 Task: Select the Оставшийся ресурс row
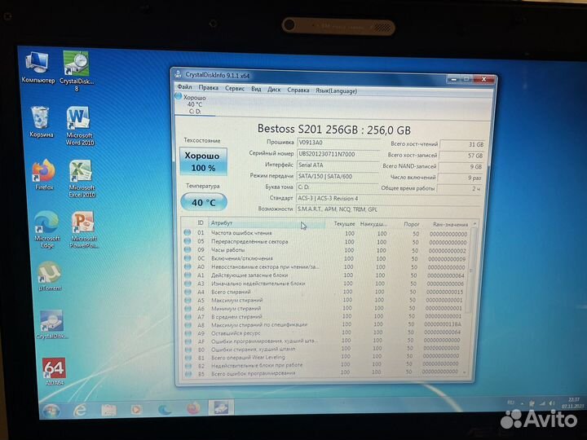pos(323,332)
